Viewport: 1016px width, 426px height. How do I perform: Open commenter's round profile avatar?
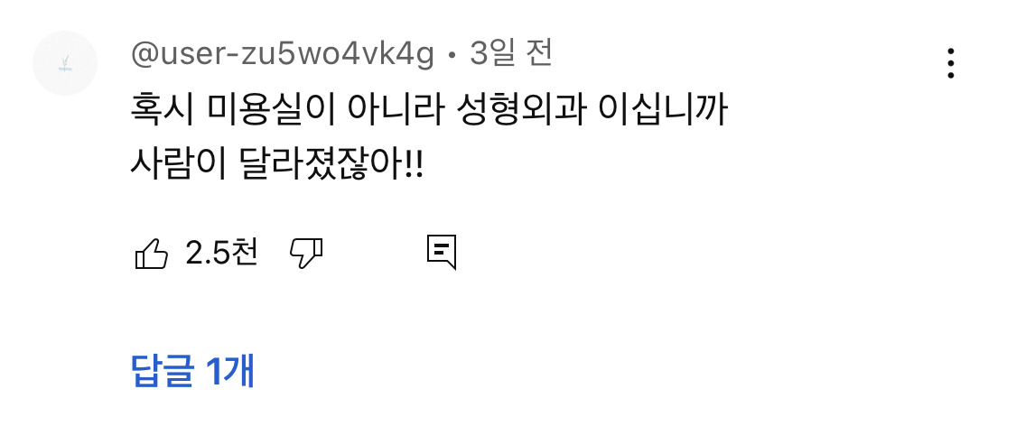[x=65, y=63]
